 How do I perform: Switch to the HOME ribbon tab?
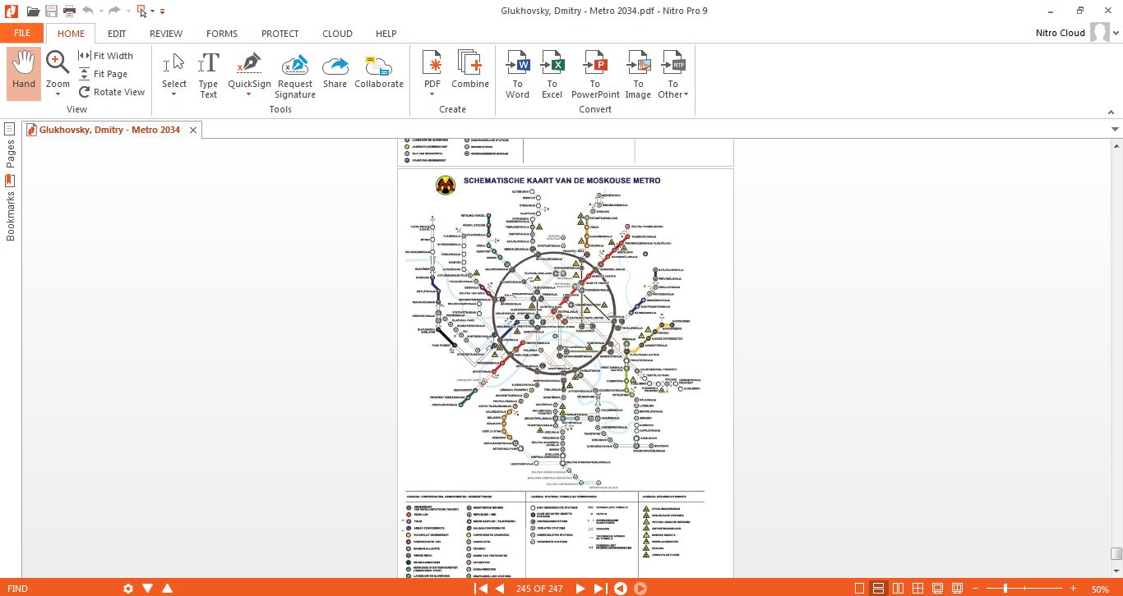(x=71, y=34)
